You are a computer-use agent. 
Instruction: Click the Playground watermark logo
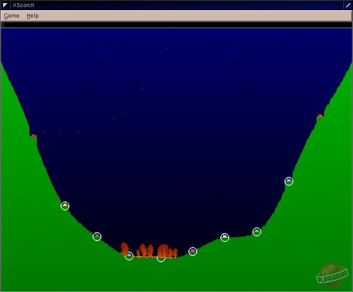[331, 275]
